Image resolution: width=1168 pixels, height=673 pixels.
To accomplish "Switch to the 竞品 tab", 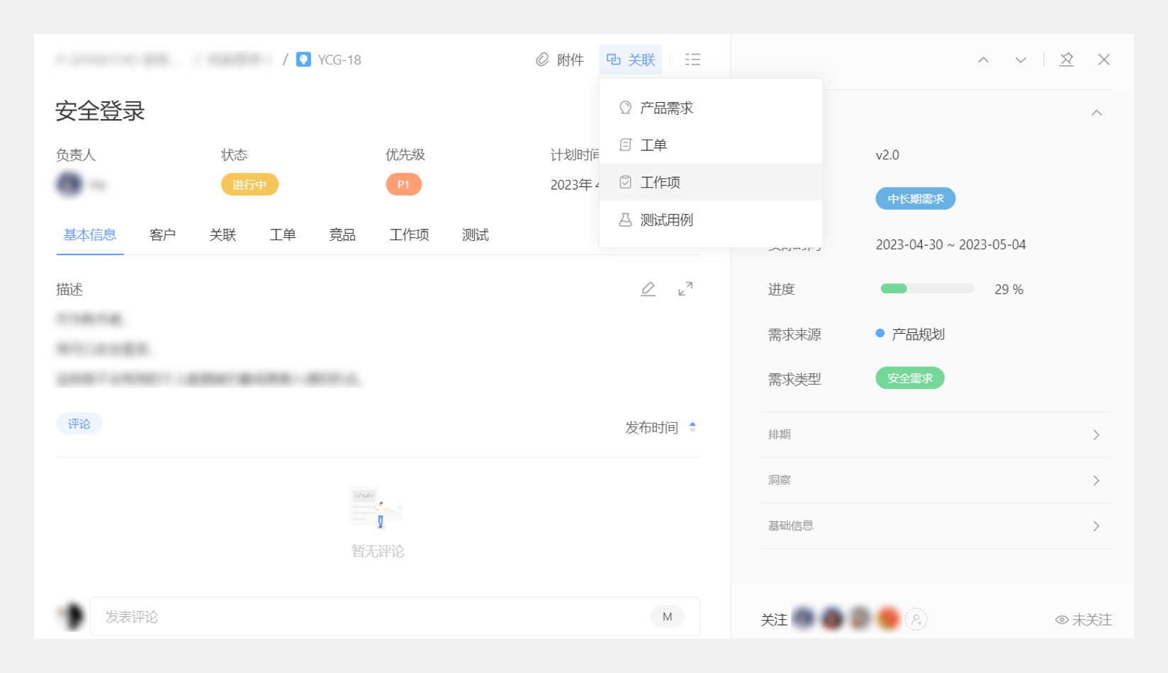I will click(342, 235).
